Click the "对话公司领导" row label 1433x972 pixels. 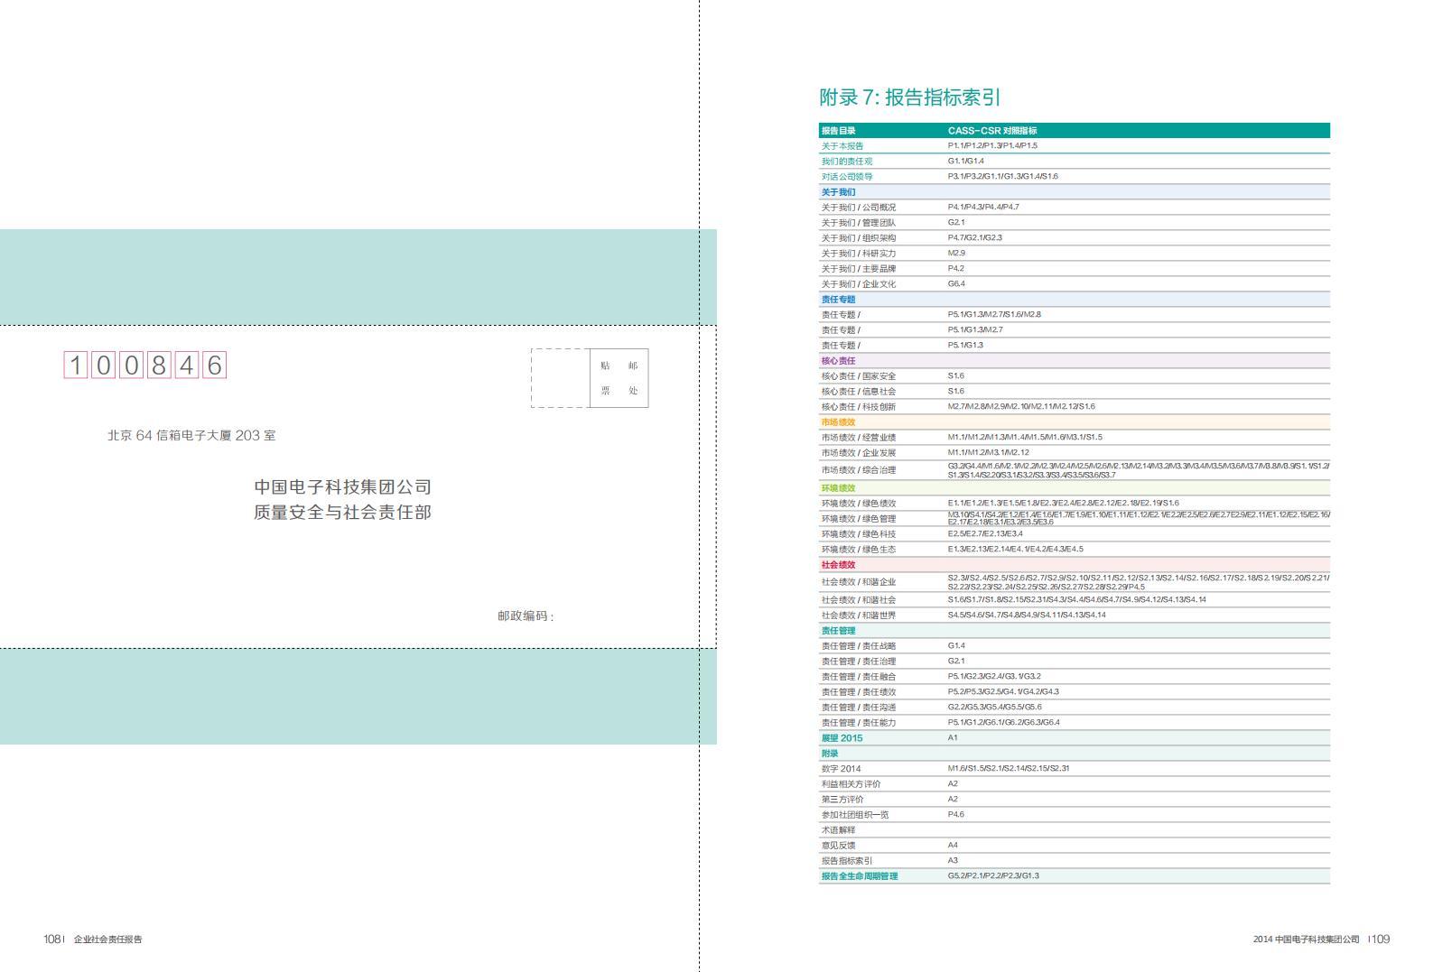(x=846, y=177)
